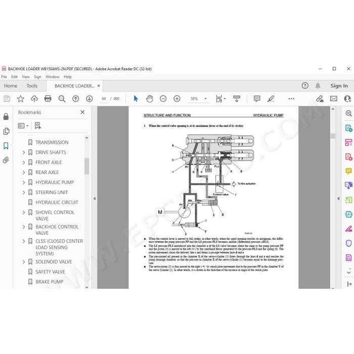Close the Bookmarks panel
The height and width of the screenshot is (354, 354).
click(82, 112)
